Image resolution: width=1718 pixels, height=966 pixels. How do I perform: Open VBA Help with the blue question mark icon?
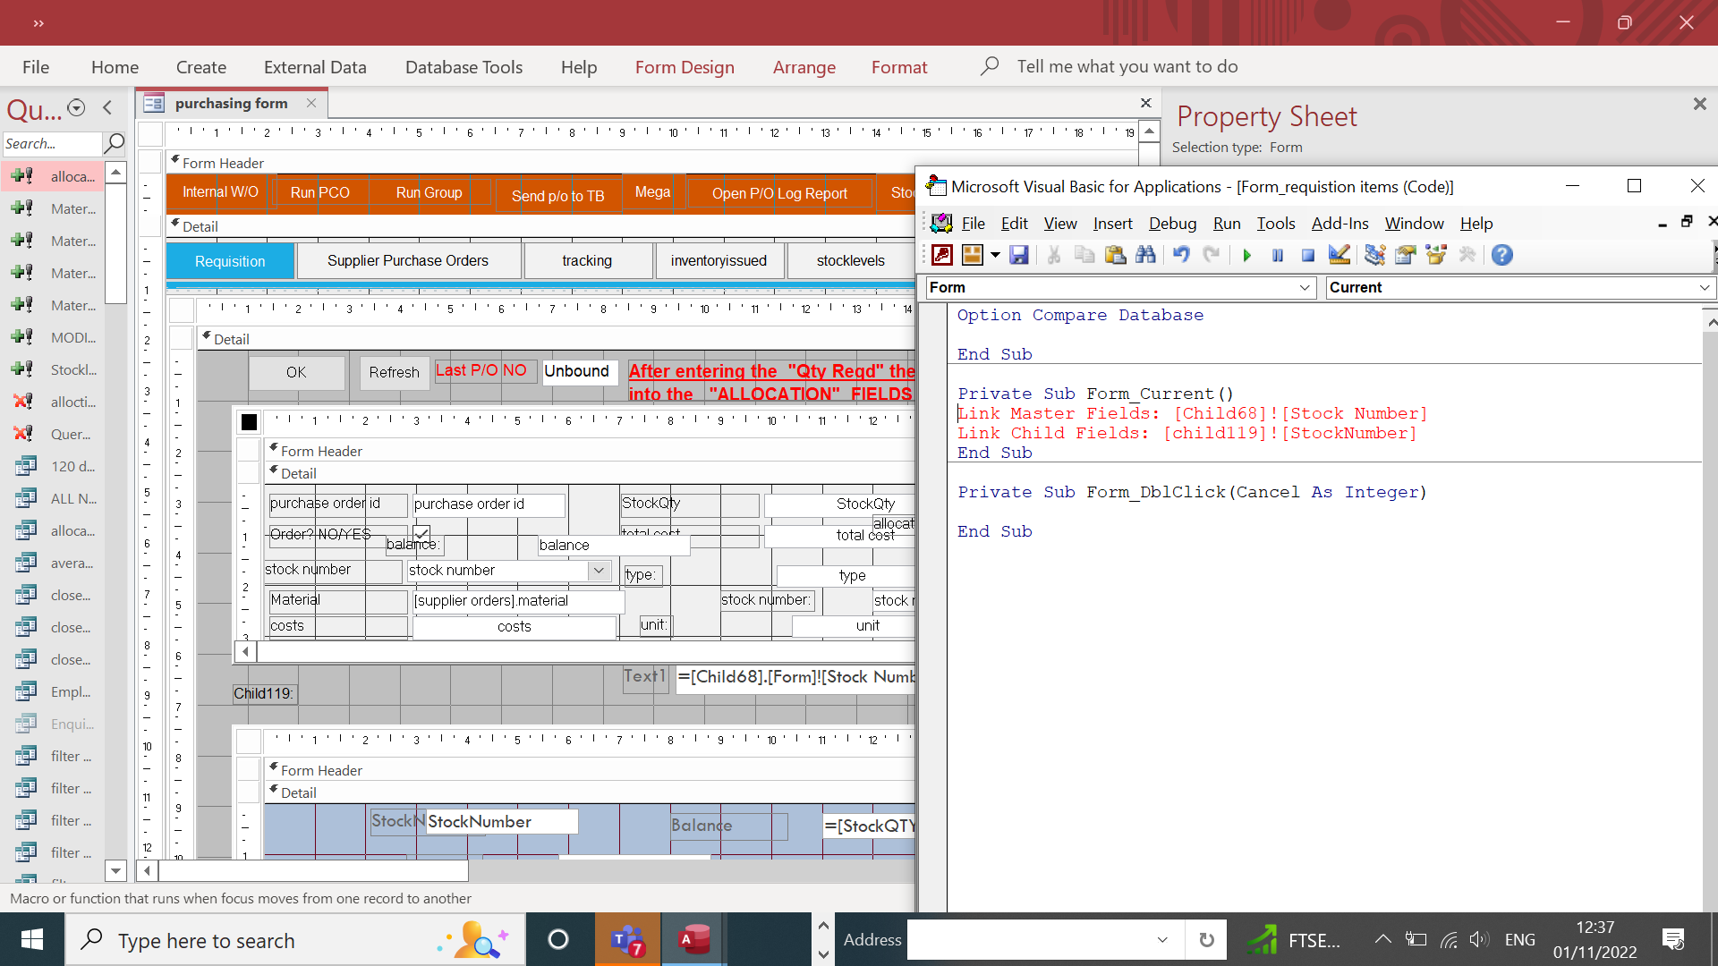click(x=1502, y=255)
